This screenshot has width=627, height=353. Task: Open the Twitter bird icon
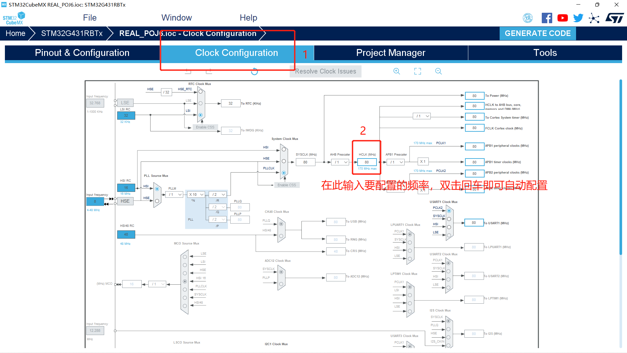point(578,18)
